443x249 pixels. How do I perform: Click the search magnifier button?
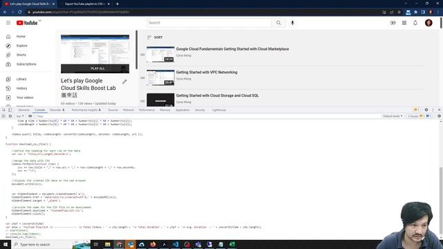pos(278,23)
